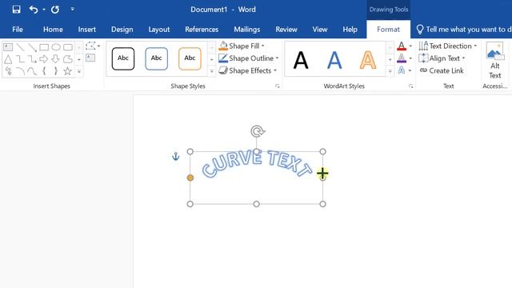Apply the orange outline Abc shape style

coord(190,58)
